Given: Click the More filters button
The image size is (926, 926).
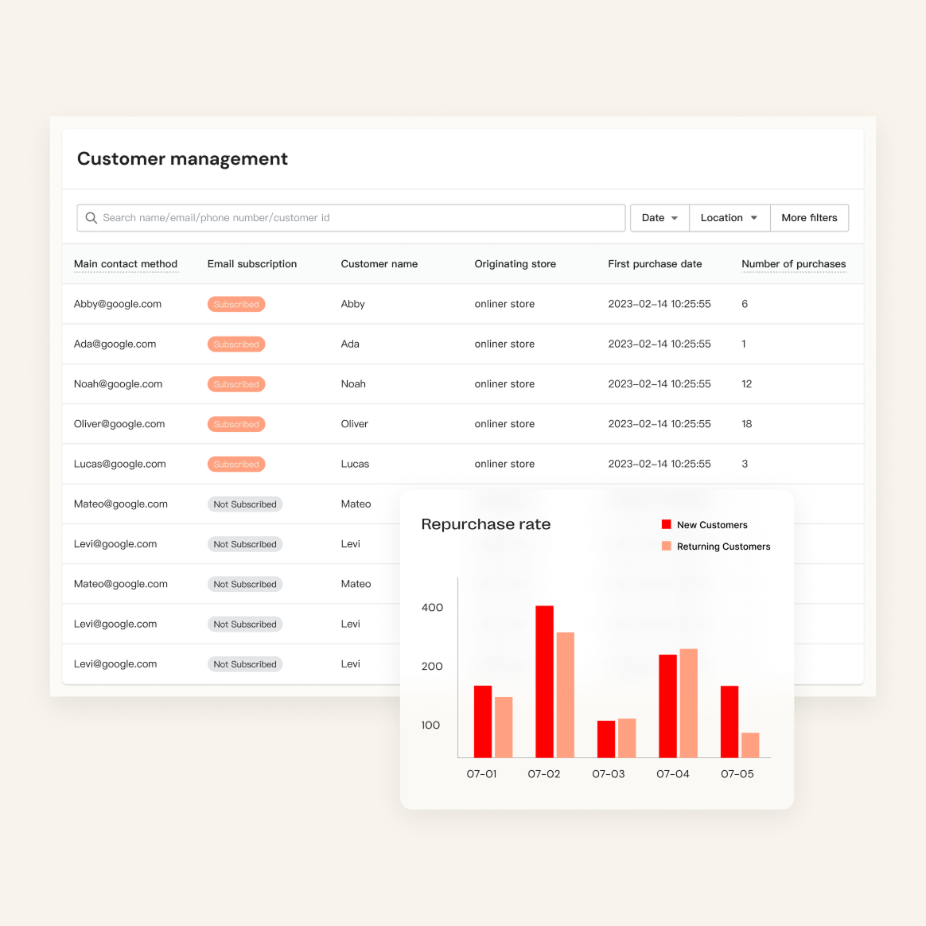Looking at the screenshot, I should [x=809, y=218].
